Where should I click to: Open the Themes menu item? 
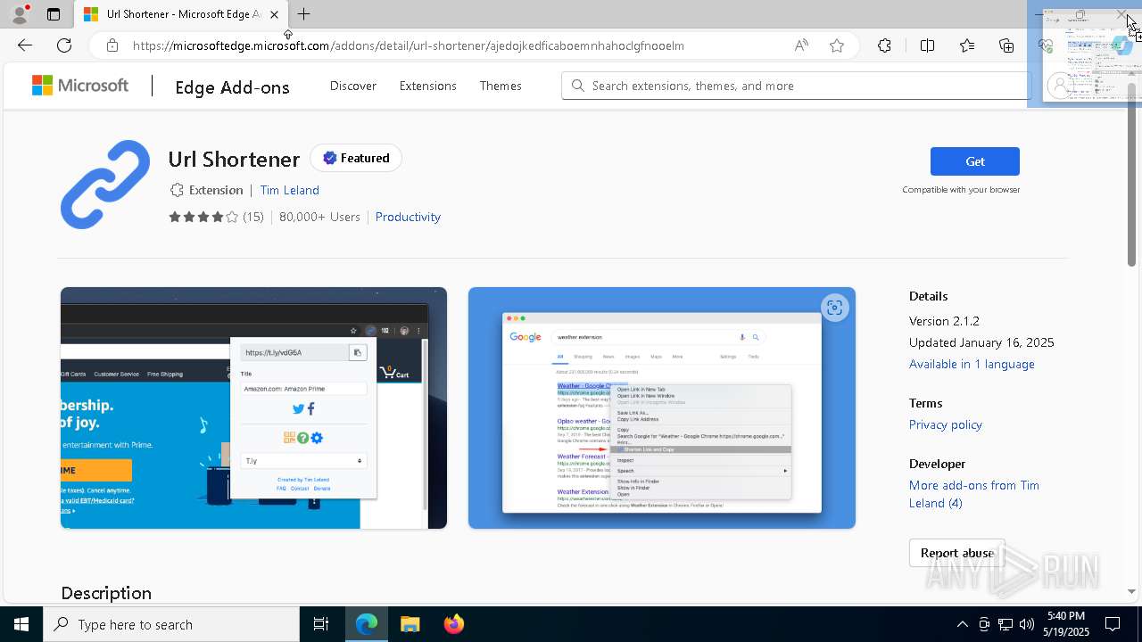click(x=501, y=86)
